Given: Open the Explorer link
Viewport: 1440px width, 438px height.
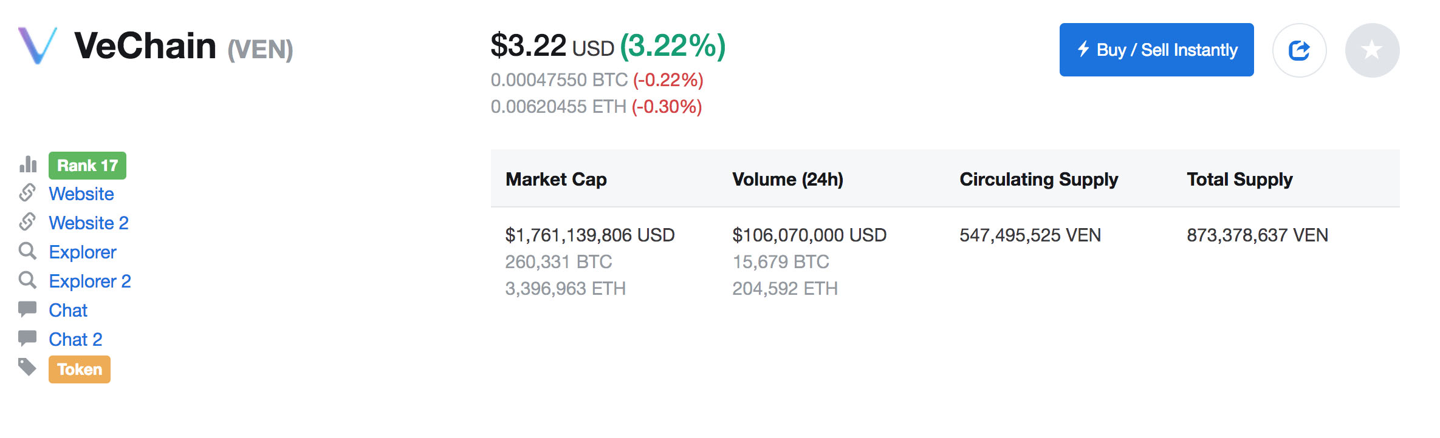Looking at the screenshot, I should point(83,252).
